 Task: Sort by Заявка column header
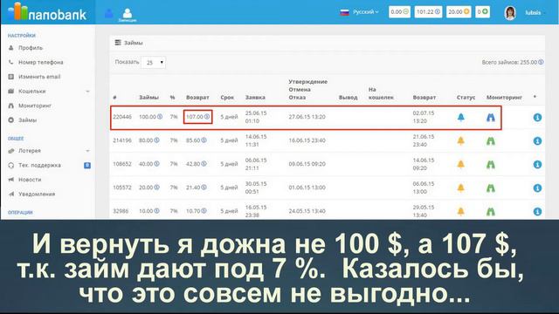(x=255, y=98)
